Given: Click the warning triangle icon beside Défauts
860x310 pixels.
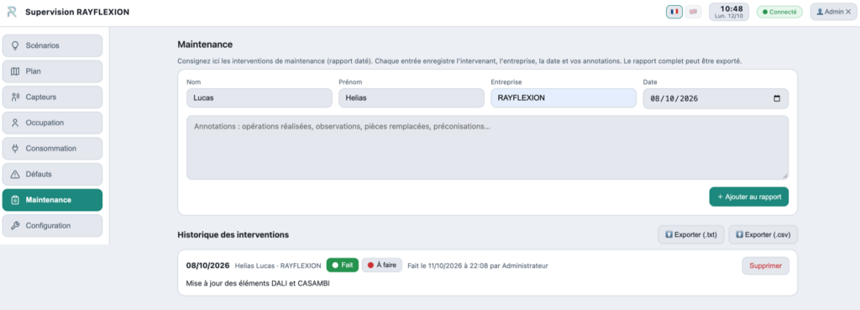Looking at the screenshot, I should pos(15,174).
